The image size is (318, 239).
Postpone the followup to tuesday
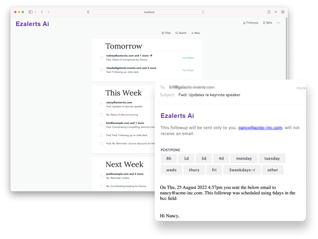click(x=272, y=158)
